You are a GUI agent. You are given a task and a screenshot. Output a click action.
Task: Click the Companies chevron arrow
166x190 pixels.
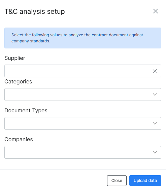[155, 152]
